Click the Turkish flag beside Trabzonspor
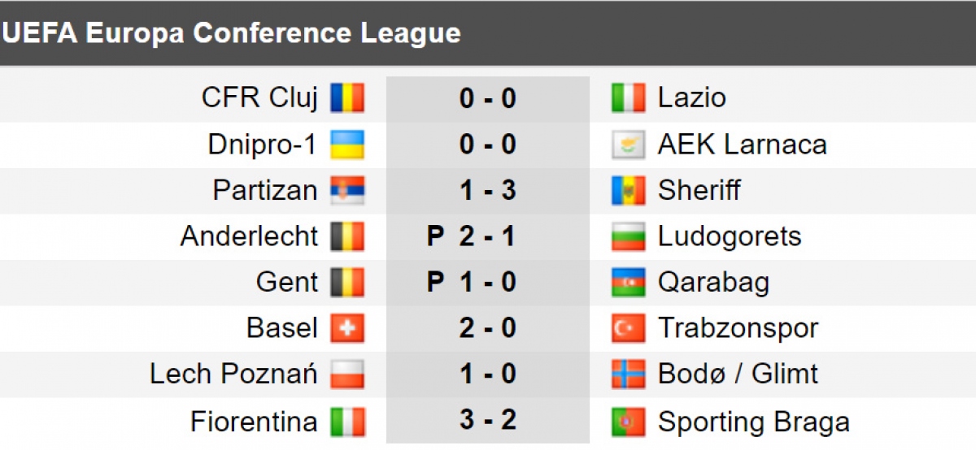 628,329
